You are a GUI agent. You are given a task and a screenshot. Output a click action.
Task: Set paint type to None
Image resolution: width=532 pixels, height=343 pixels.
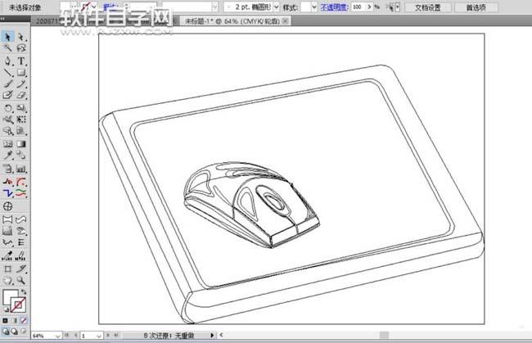(24, 320)
